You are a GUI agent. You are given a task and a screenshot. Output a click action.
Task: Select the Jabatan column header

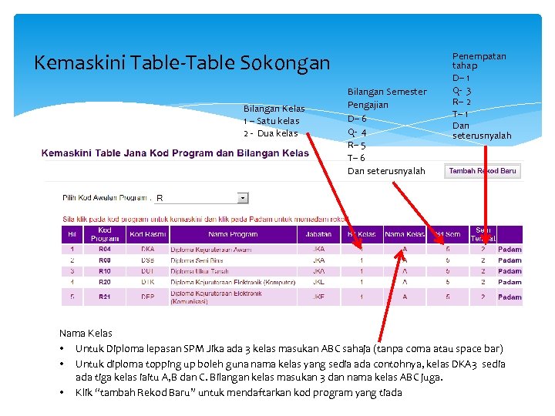click(318, 234)
